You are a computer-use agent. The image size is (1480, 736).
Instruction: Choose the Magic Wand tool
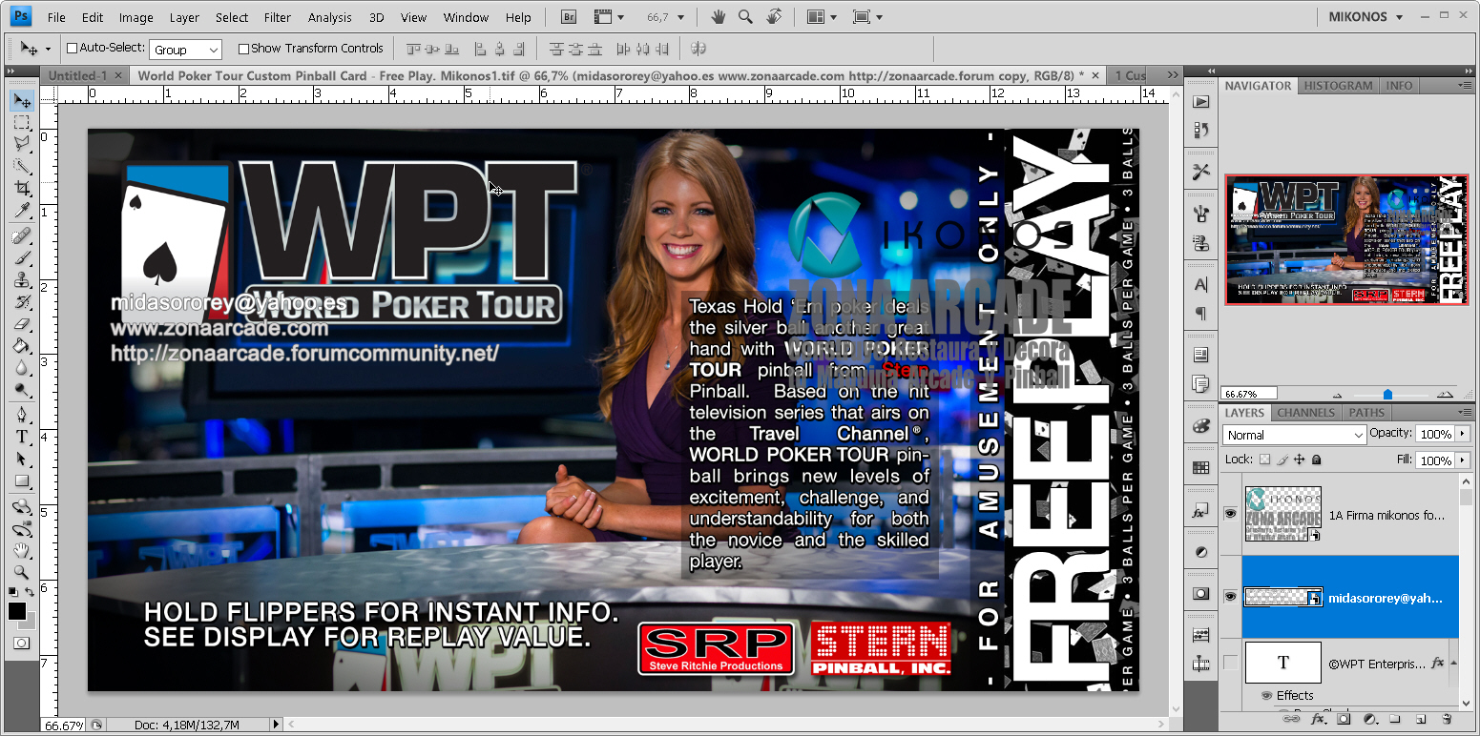click(22, 166)
